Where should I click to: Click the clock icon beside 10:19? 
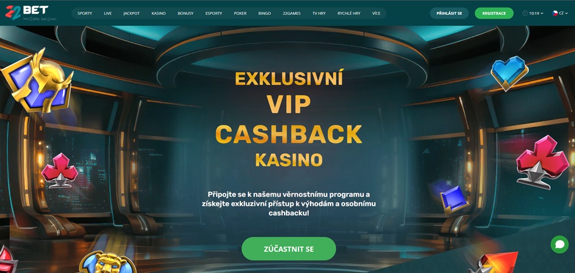(525, 13)
